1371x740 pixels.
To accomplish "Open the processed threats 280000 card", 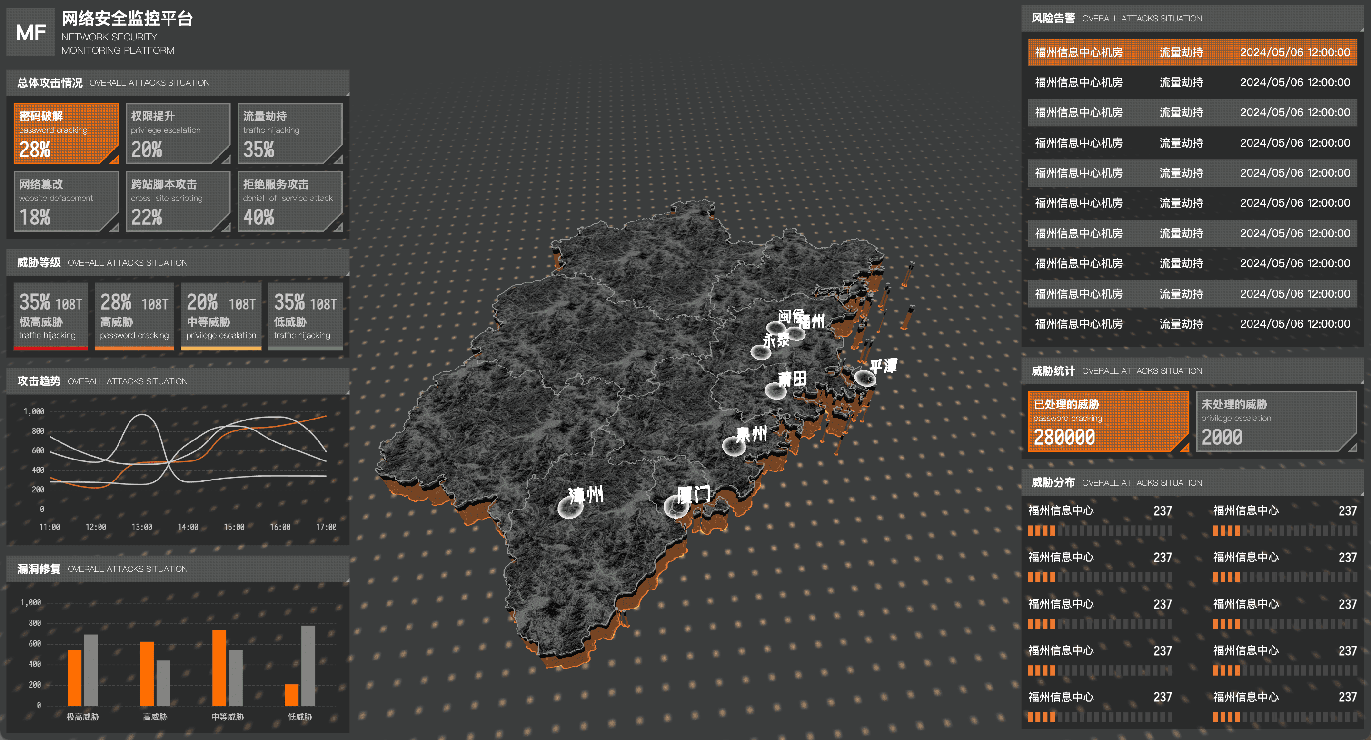I will tap(1108, 421).
